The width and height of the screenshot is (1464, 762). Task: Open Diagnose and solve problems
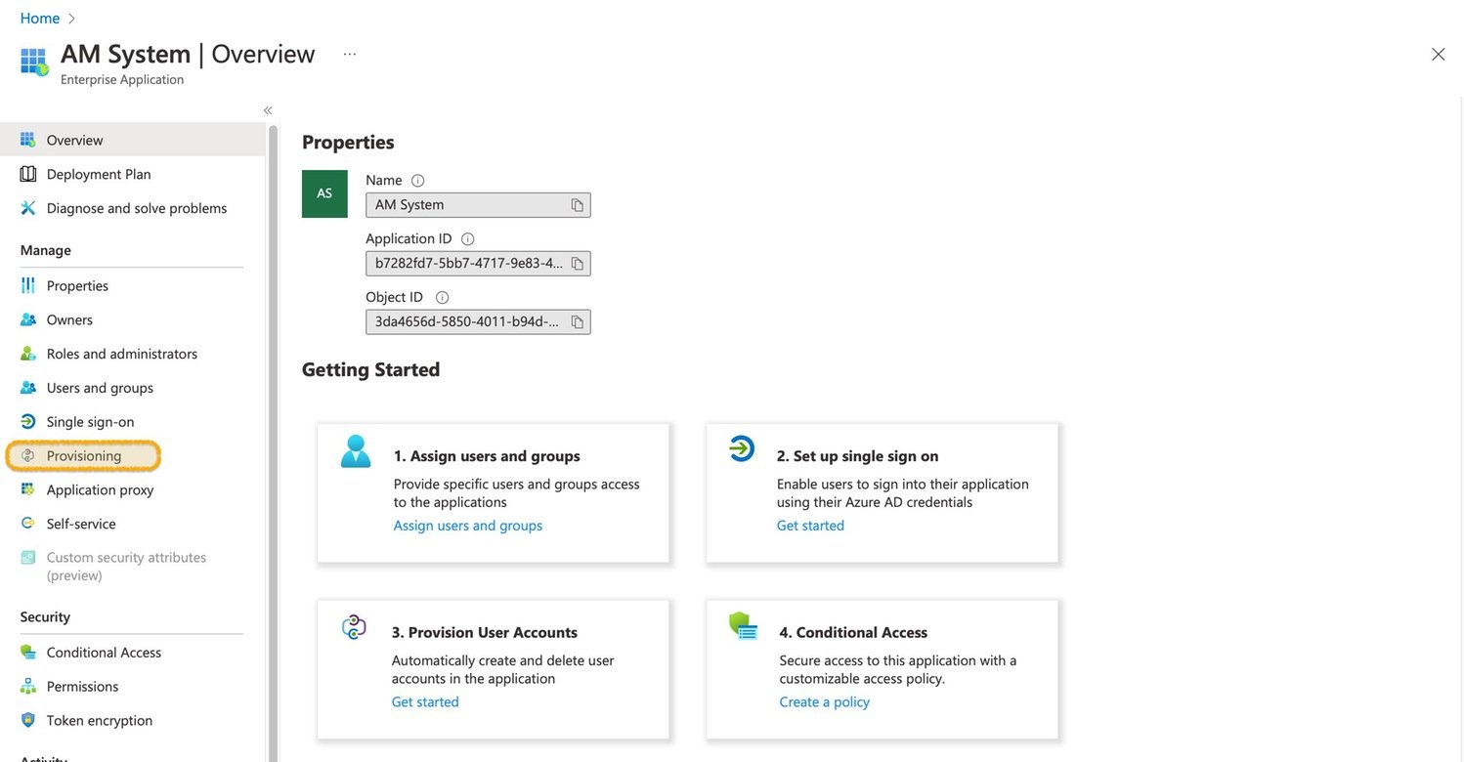click(x=136, y=207)
